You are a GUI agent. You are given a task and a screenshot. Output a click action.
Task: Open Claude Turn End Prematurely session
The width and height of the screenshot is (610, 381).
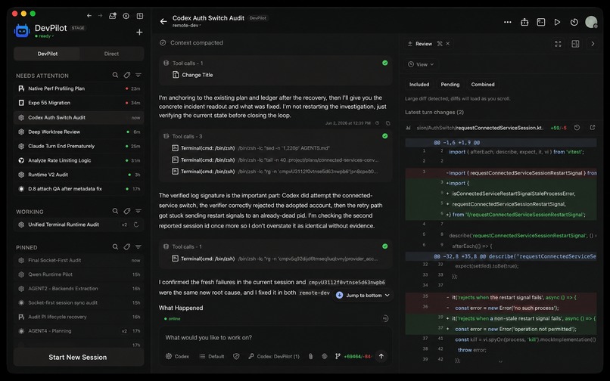tap(79, 146)
